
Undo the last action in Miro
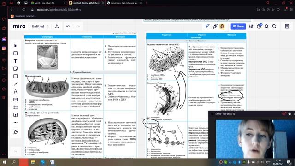click(x=68, y=26)
